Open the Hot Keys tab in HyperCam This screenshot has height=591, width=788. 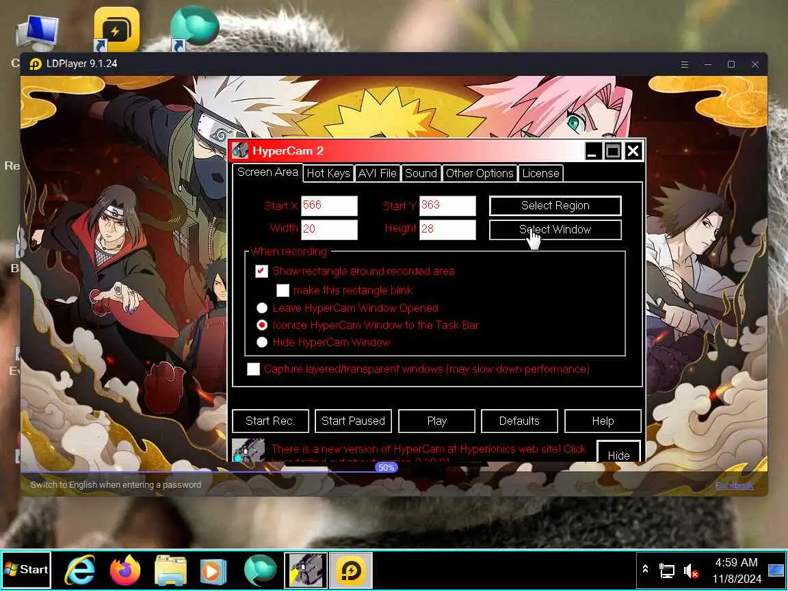click(x=328, y=173)
